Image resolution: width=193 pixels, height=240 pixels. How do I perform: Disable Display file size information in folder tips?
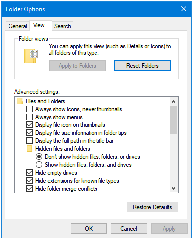pyautogui.click(x=29, y=133)
